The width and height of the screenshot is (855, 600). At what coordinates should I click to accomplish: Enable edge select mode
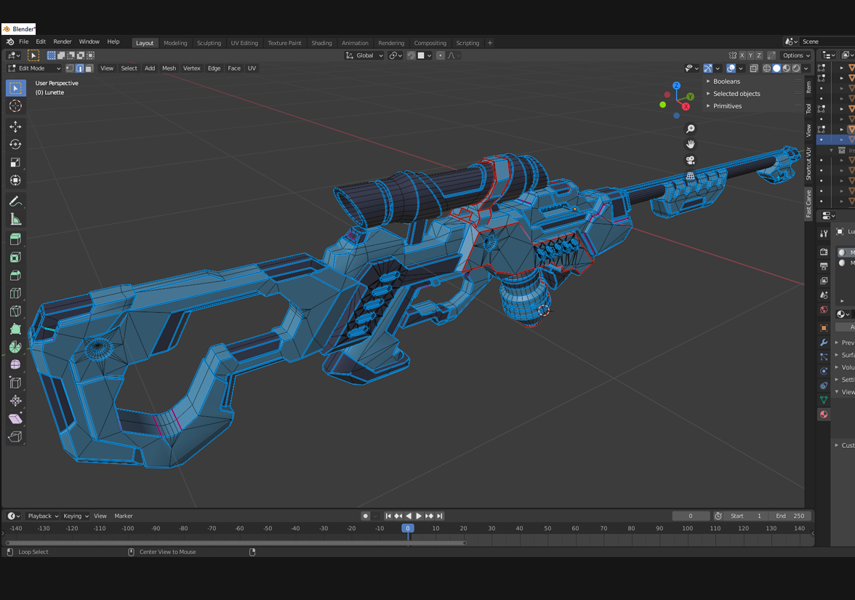tap(79, 68)
